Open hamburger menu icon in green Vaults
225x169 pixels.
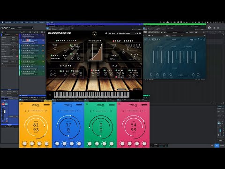coord(90,111)
